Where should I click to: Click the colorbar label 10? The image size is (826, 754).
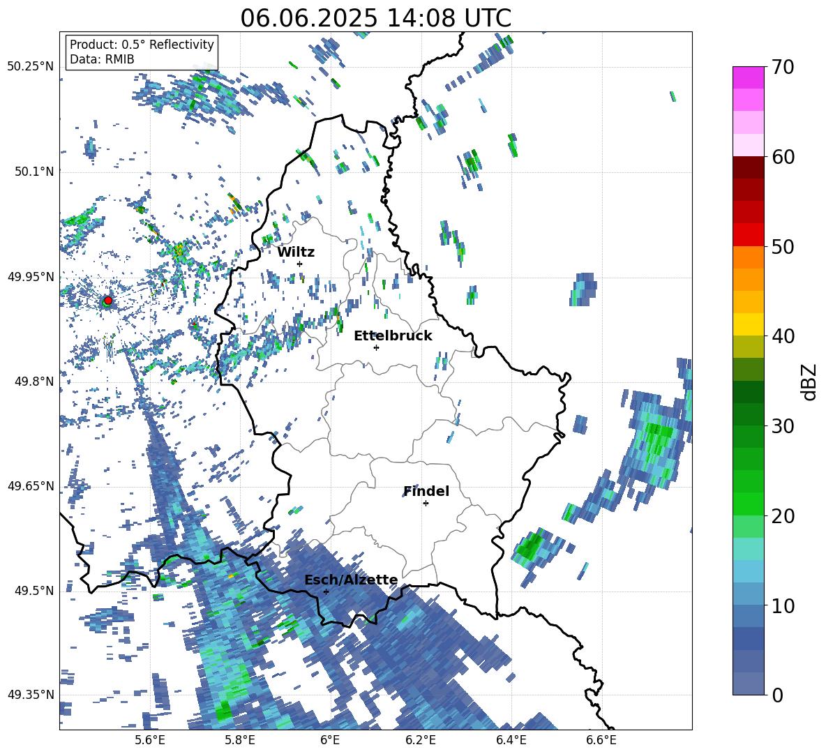[783, 605]
